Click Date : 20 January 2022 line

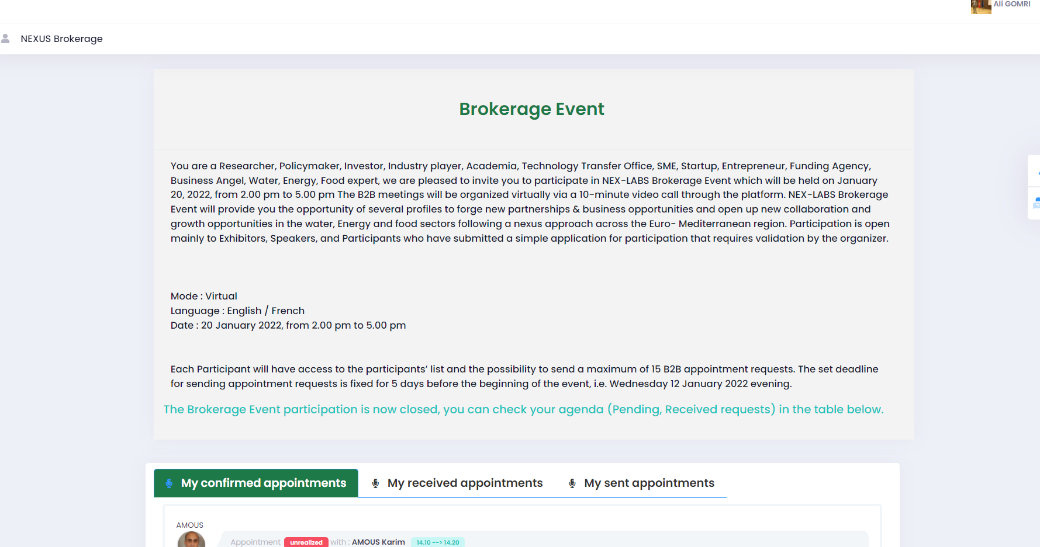(x=288, y=325)
